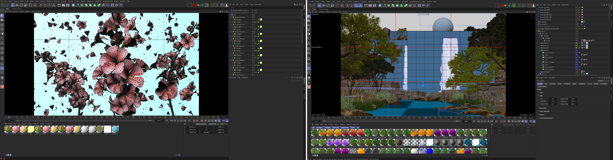This screenshot has width=613, height=160.
Task: Click the yellow sun light icon in left window toolbar
Action: tap(198, 5)
